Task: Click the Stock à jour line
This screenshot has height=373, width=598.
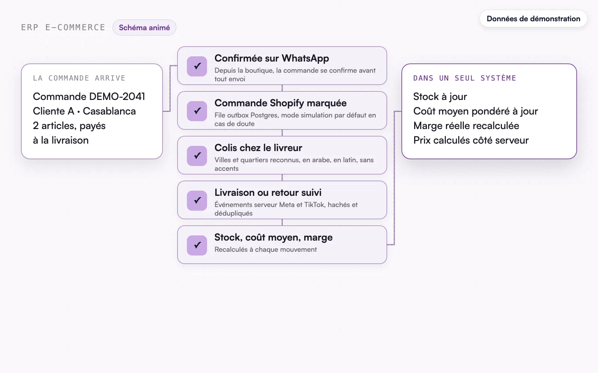Action: point(440,97)
